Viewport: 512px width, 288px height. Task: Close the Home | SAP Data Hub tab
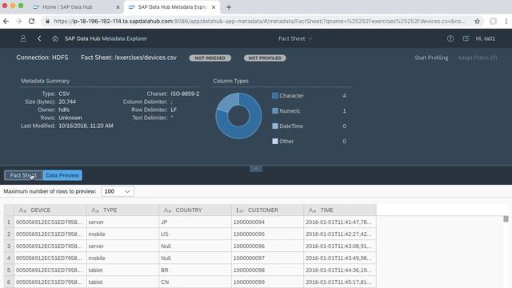coord(118,7)
